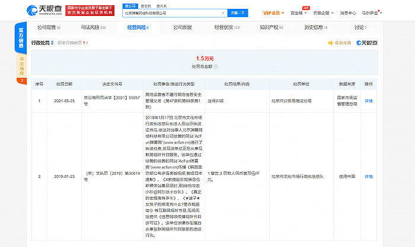Click the date cell 2021-05-25
The height and width of the screenshot is (247, 415).
pyautogui.click(x=64, y=101)
